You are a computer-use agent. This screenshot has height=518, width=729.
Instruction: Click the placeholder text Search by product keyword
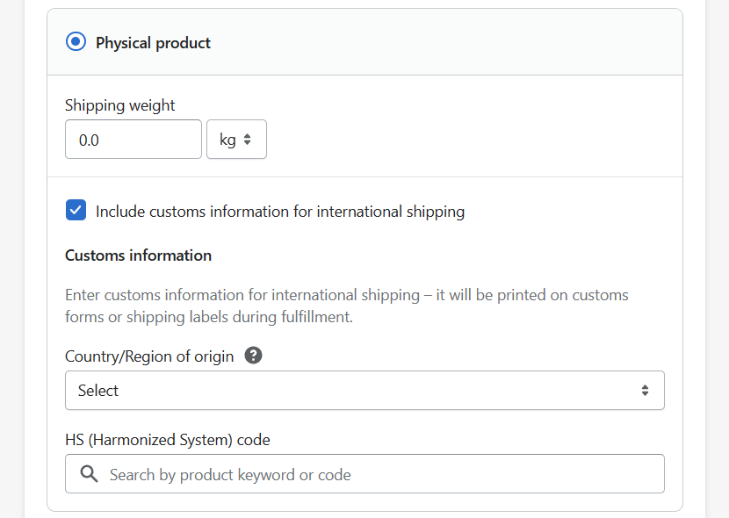pos(230,475)
